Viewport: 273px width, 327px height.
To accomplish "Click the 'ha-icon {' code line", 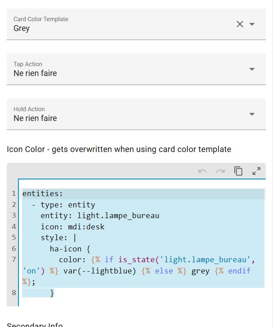I will click(70, 248).
